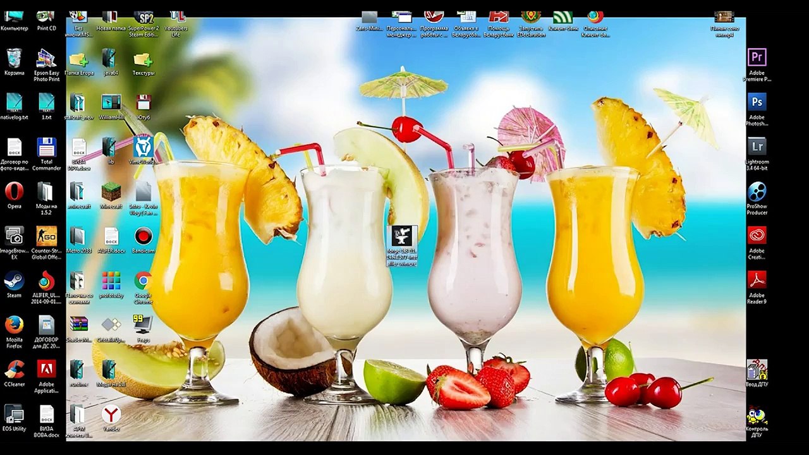The width and height of the screenshot is (809, 455).
Task: Select the nativelog.txt file icon
Action: click(x=14, y=106)
